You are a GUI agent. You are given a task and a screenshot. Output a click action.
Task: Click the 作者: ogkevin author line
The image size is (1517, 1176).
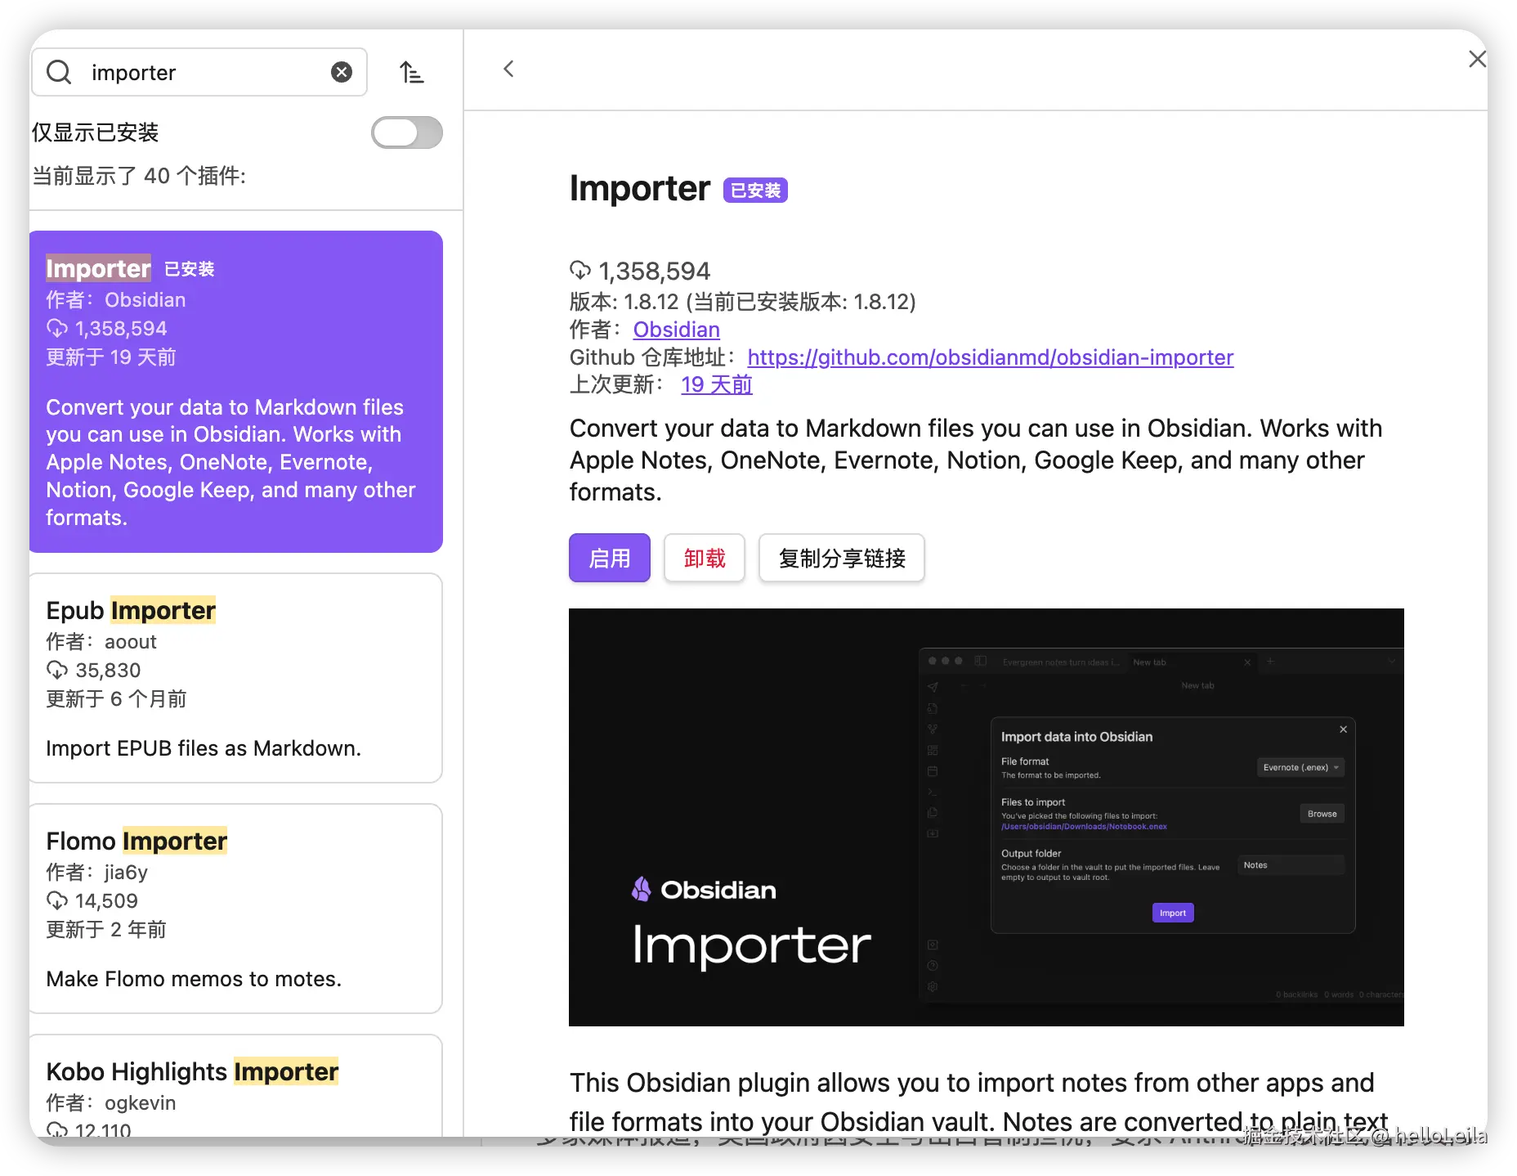pyautogui.click(x=111, y=1103)
